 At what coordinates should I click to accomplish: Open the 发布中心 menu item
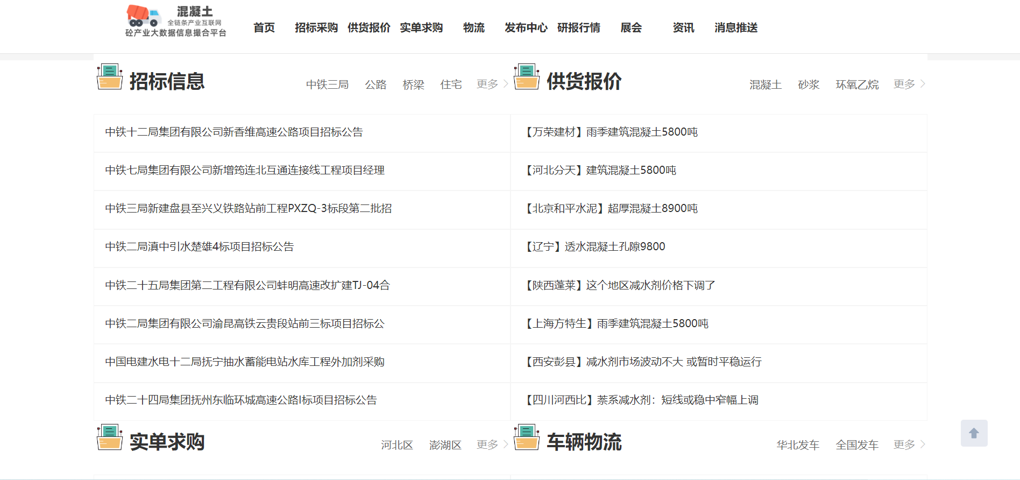526,27
